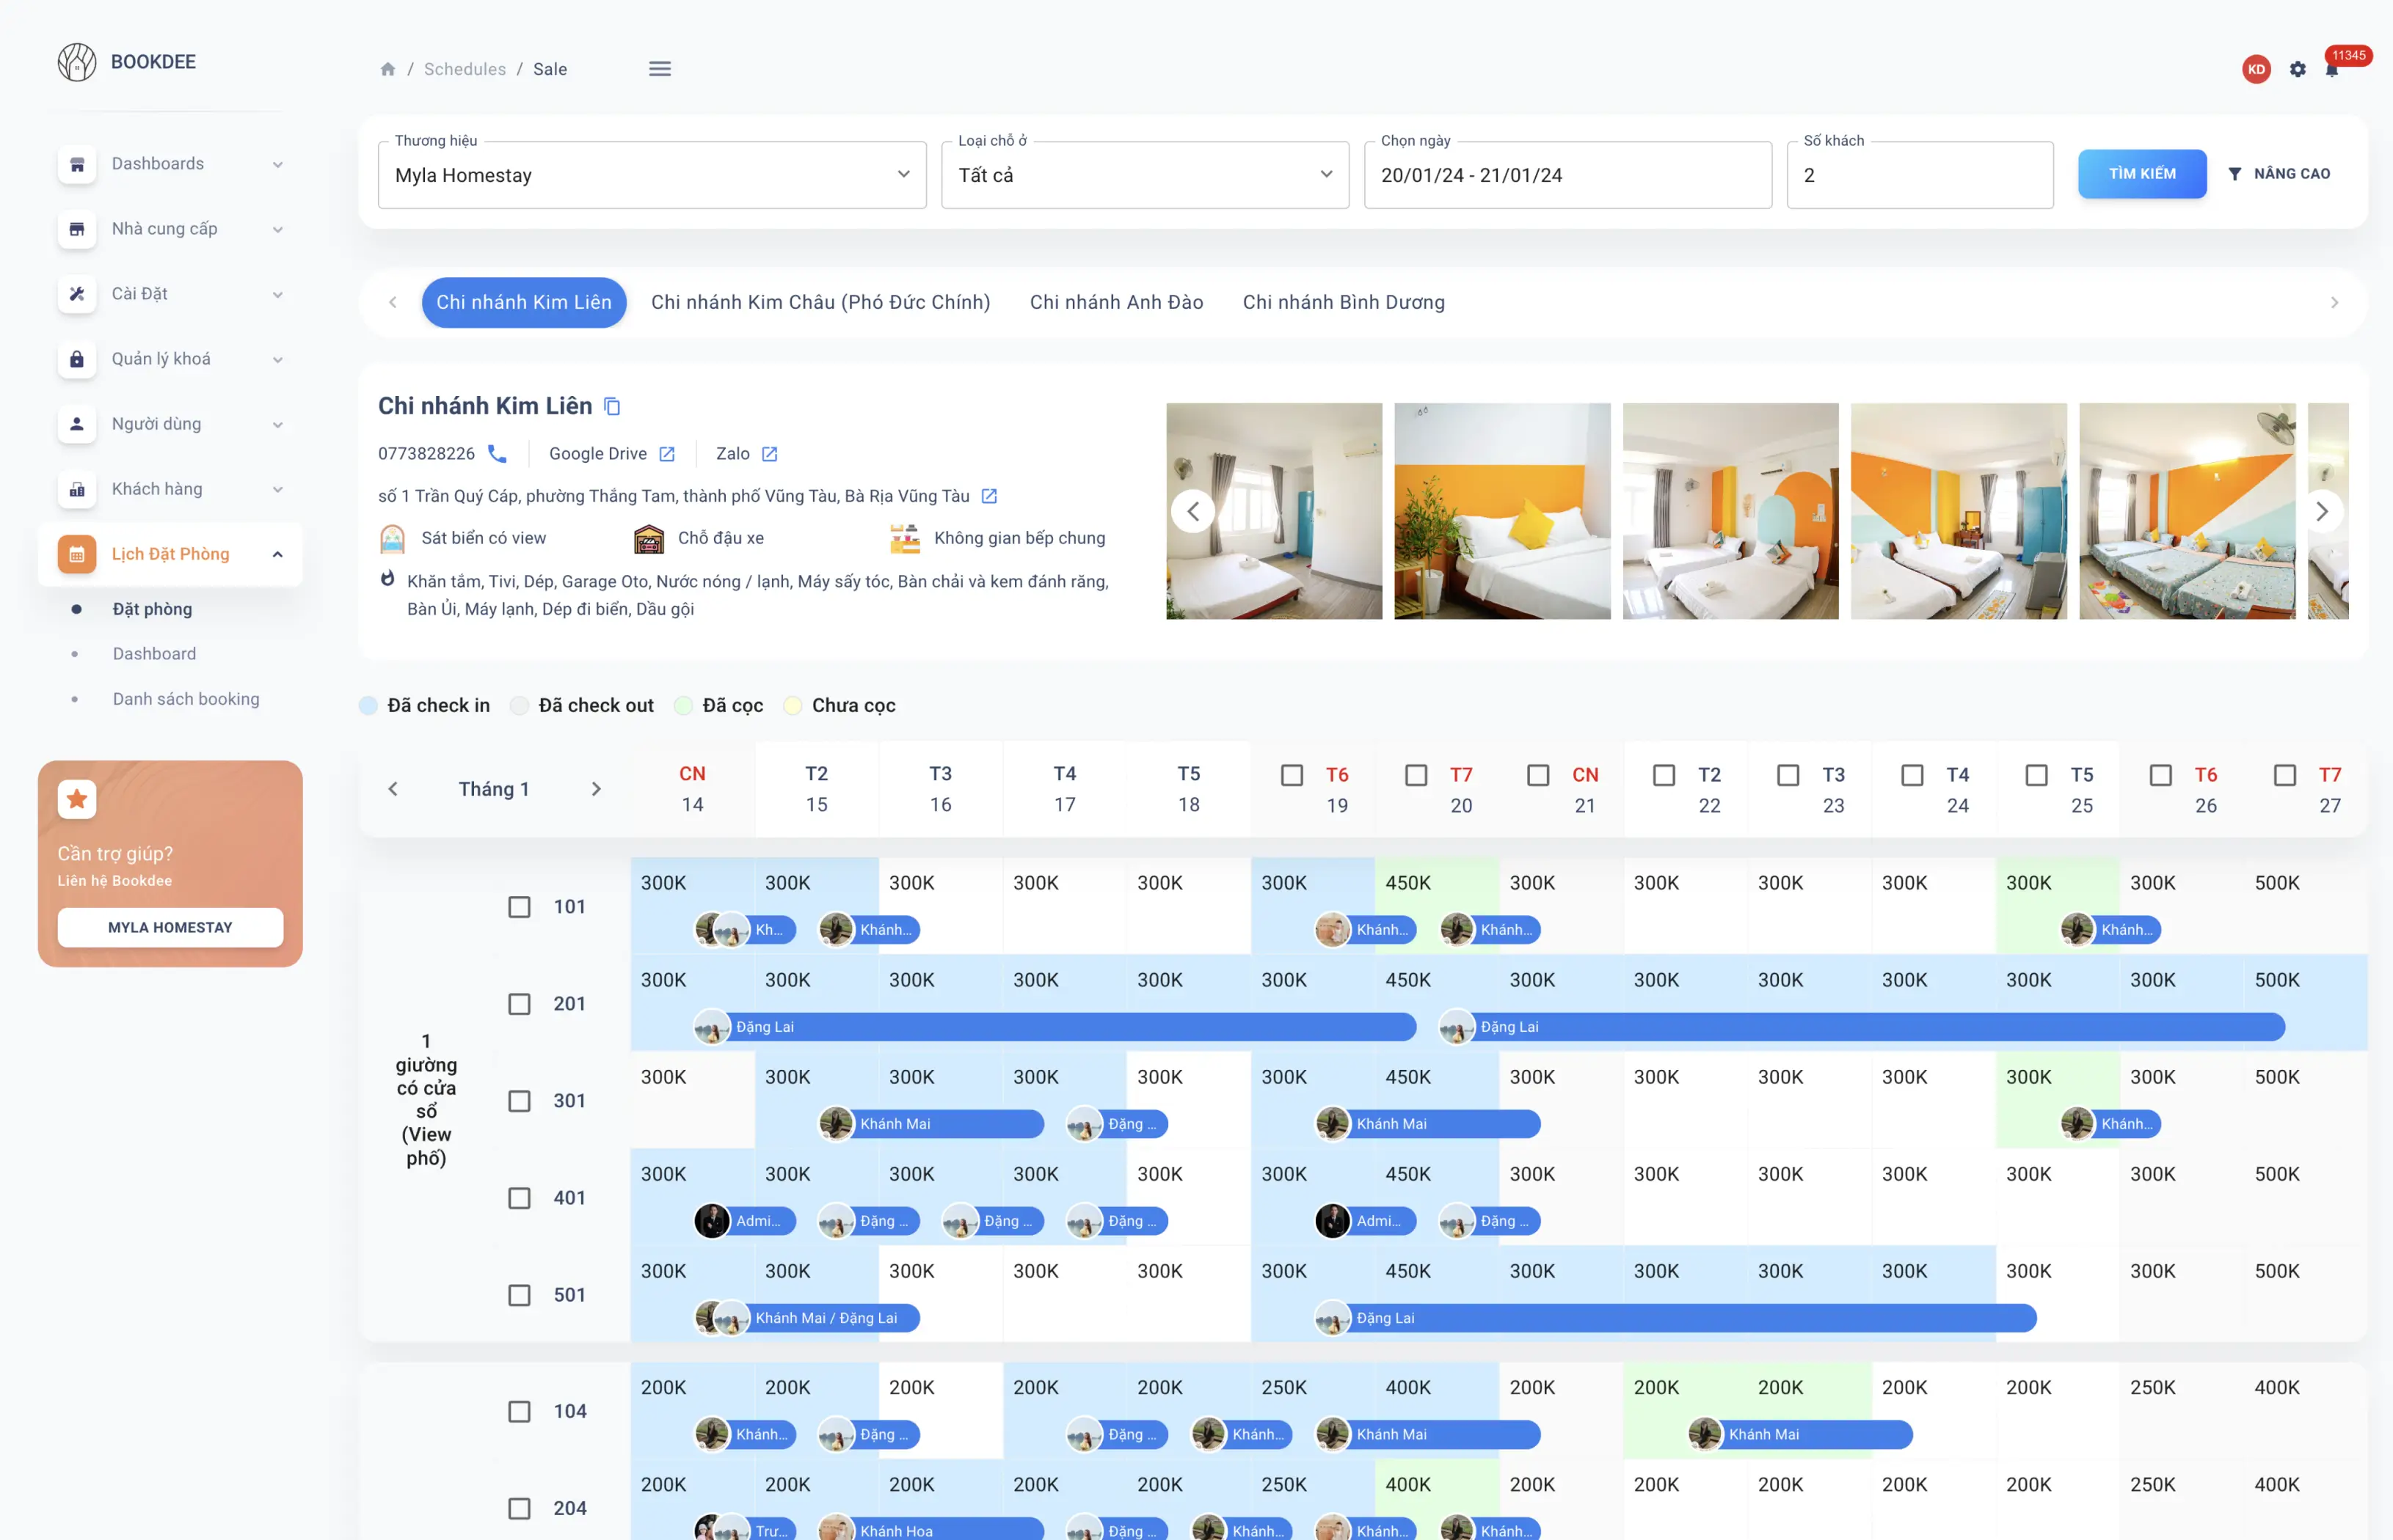This screenshot has height=1540, width=2393.
Task: Click the hamburger menu icon
Action: pyautogui.click(x=659, y=69)
